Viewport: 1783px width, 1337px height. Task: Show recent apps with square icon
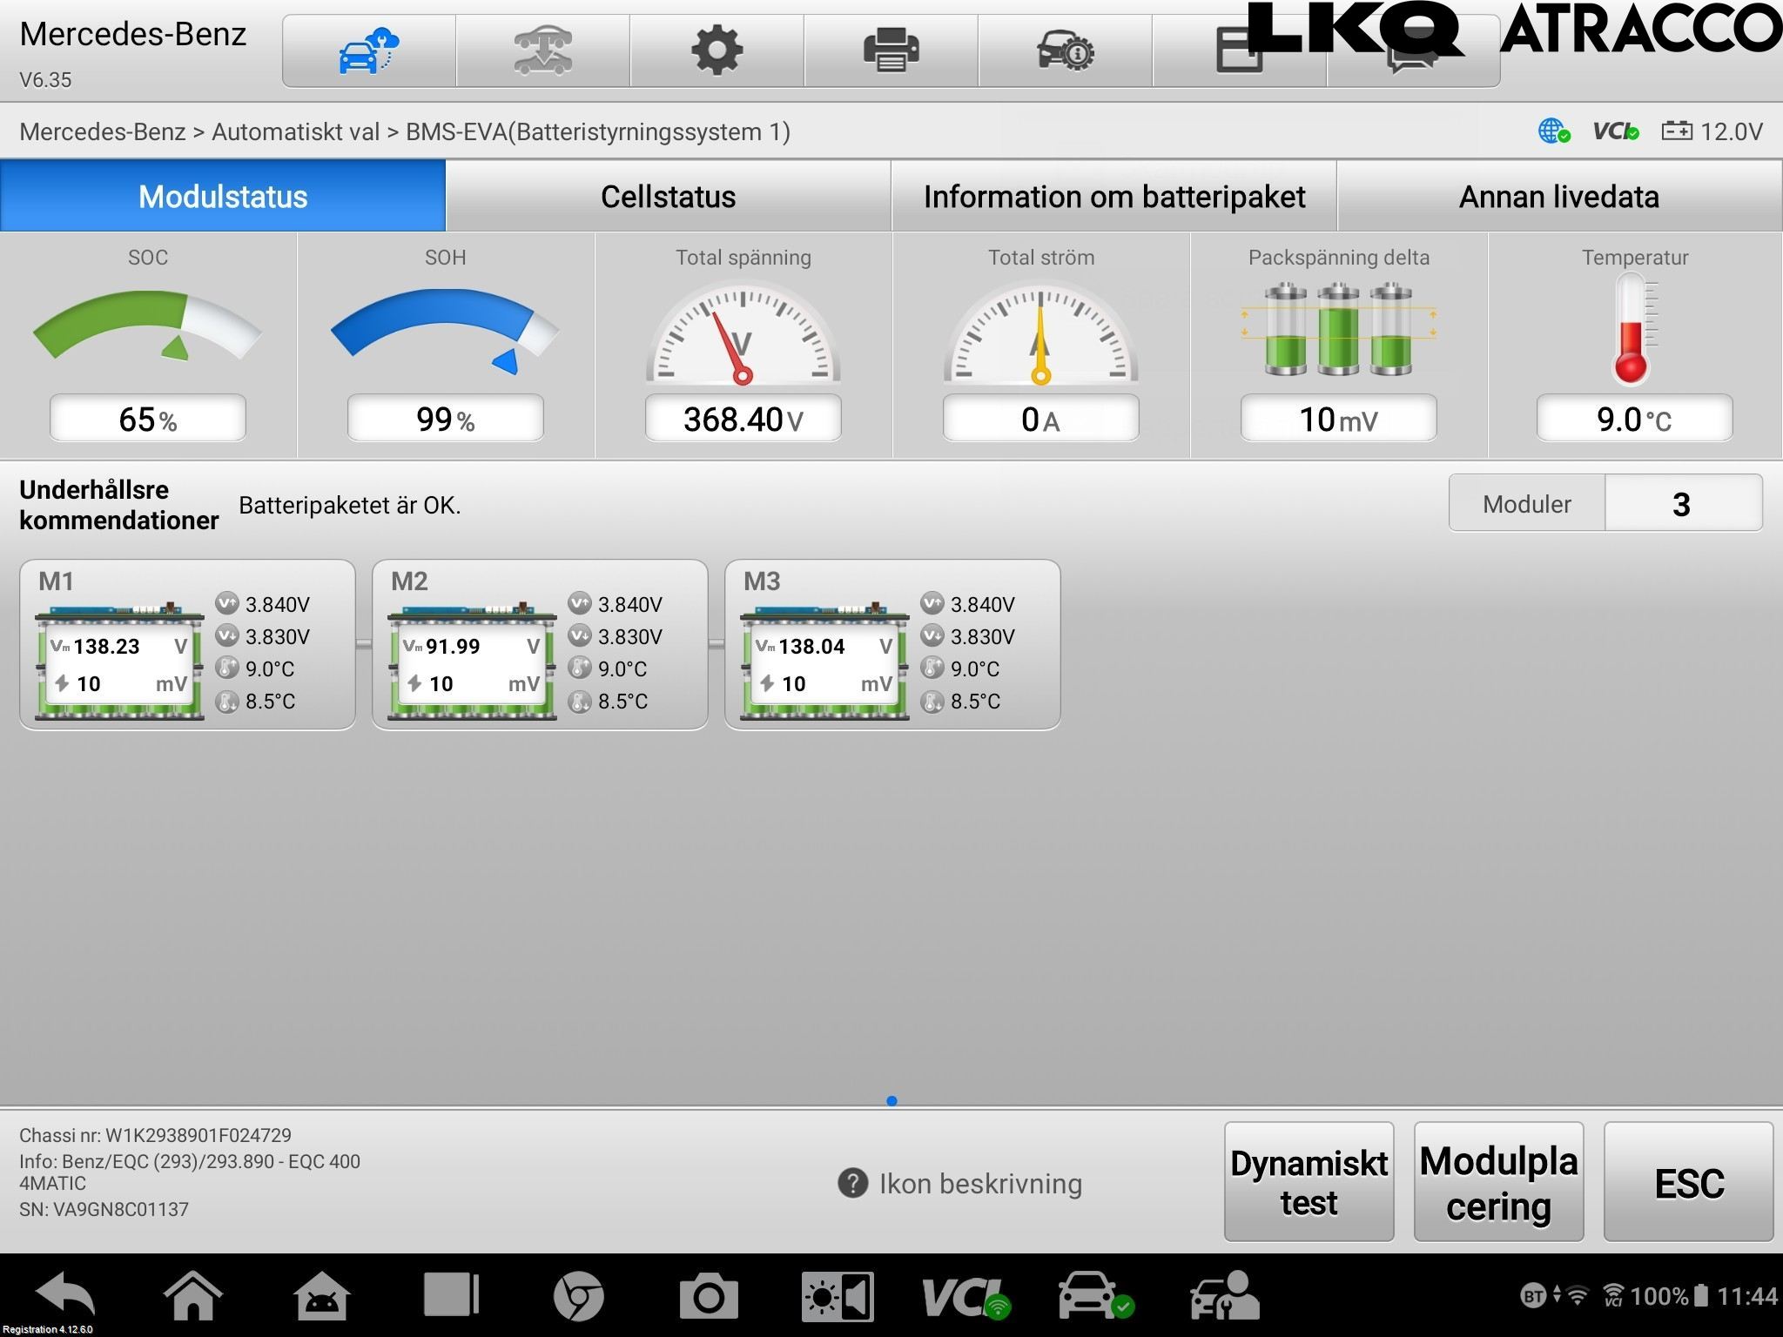451,1294
